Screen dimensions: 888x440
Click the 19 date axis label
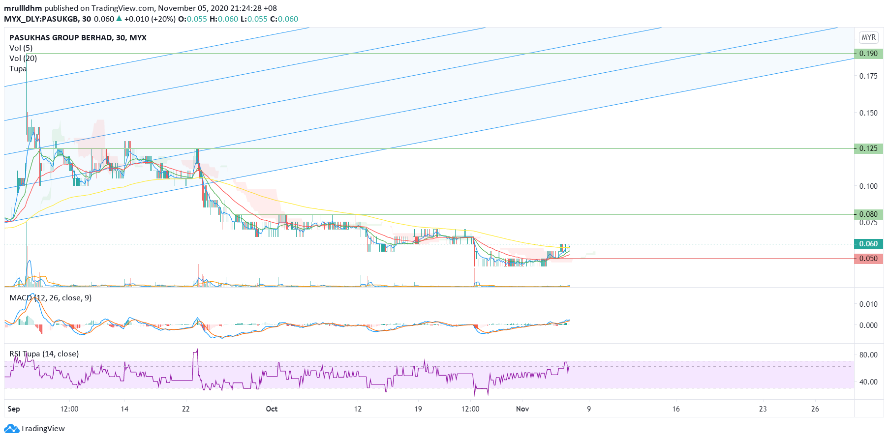tap(418, 409)
